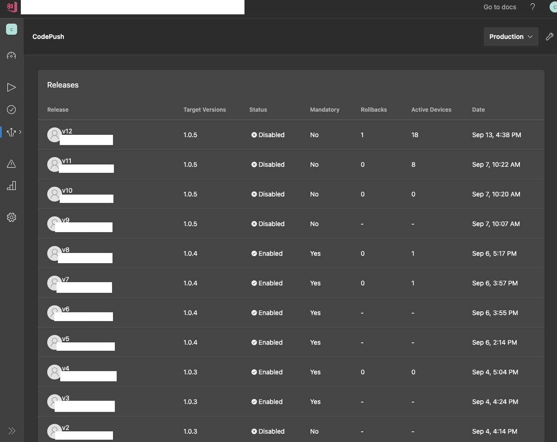
Task: Select the app avatar in sidebar
Action: [12, 29]
